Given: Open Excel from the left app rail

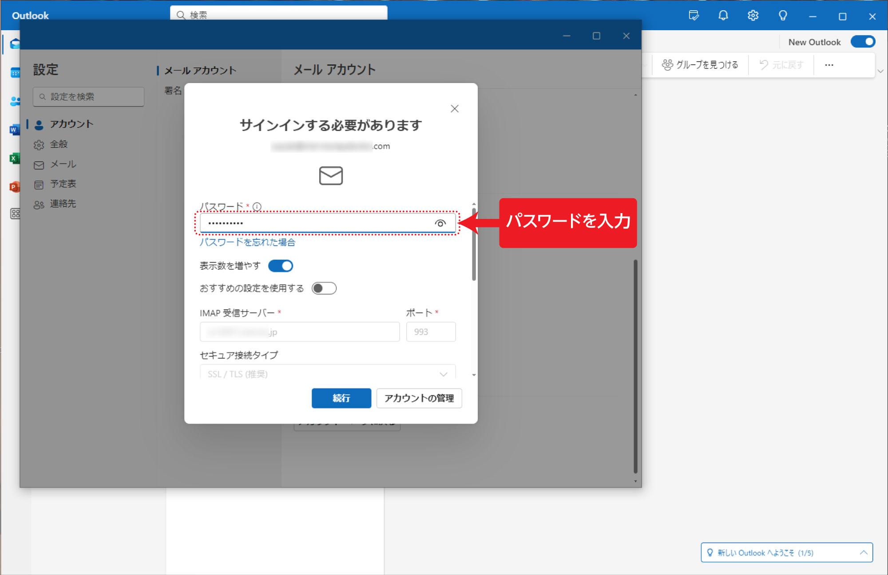Looking at the screenshot, I should 15,158.
